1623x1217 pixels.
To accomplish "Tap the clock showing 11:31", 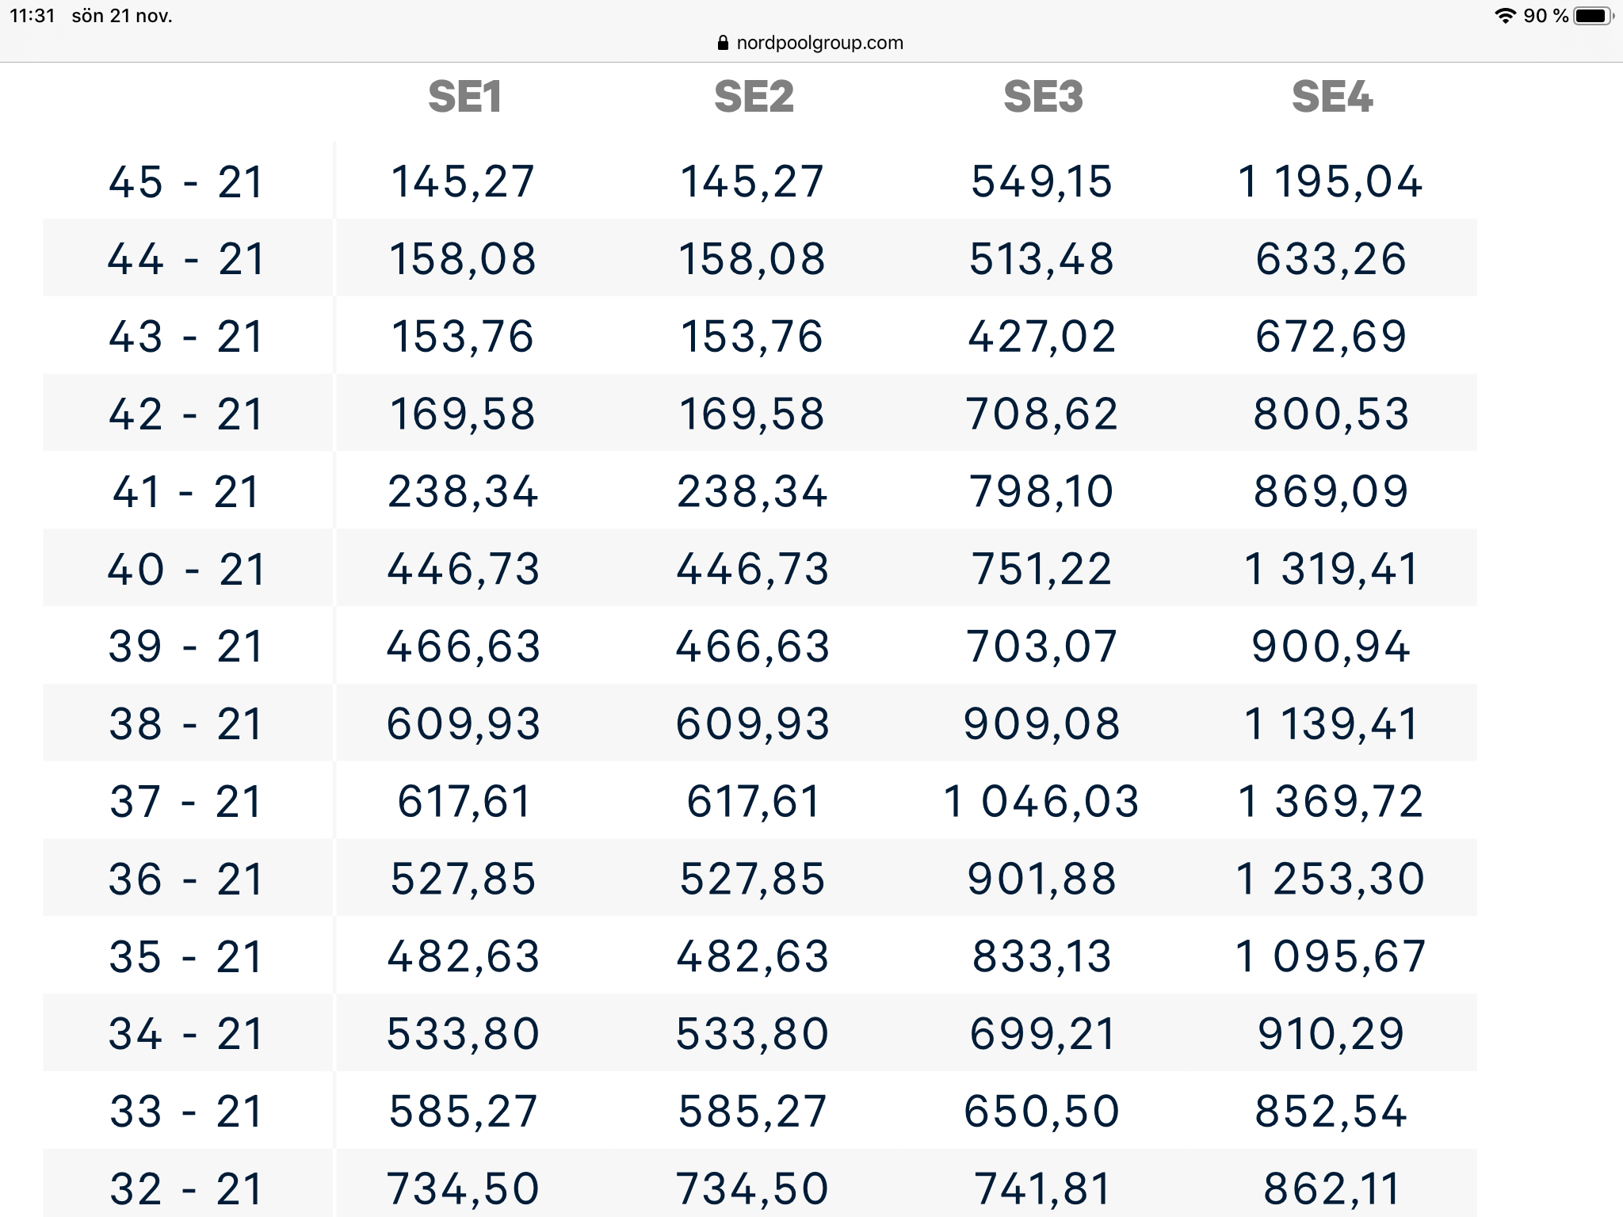I will pos(32,16).
